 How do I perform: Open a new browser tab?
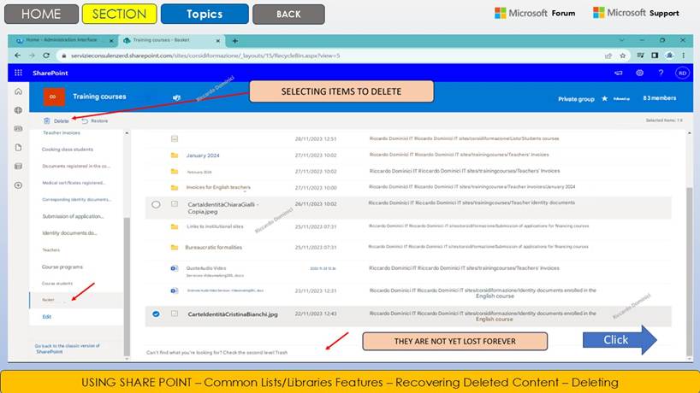click(x=234, y=40)
